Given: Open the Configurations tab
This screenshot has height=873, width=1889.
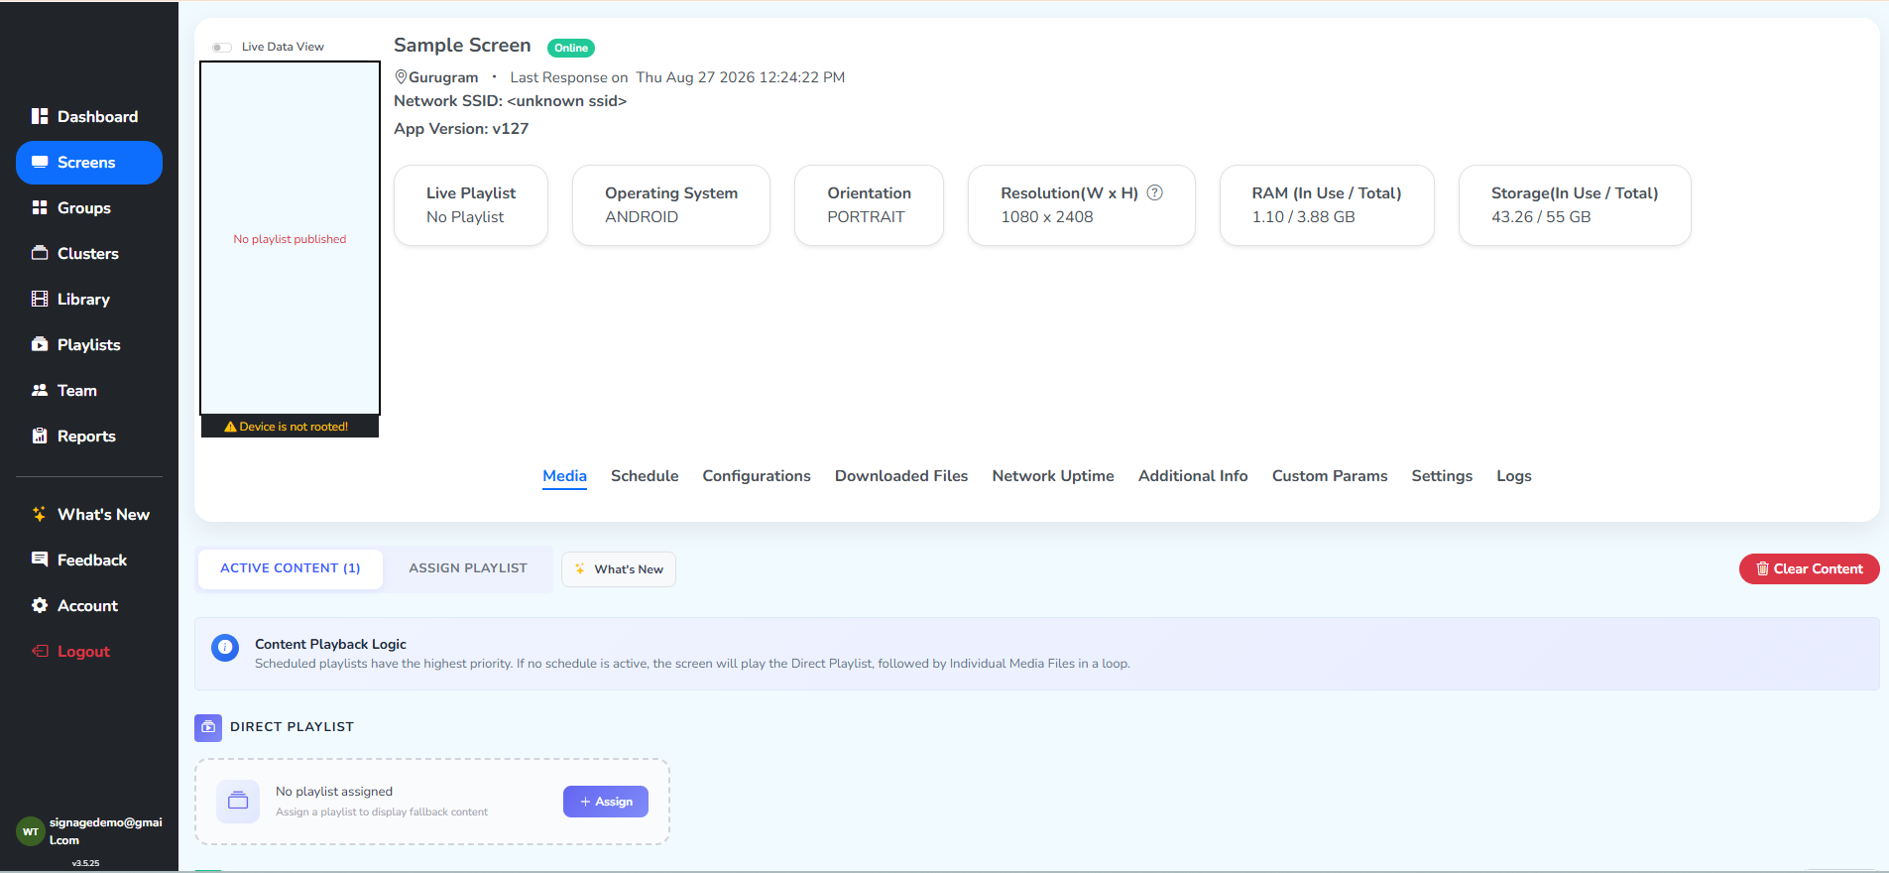Looking at the screenshot, I should coord(757,476).
